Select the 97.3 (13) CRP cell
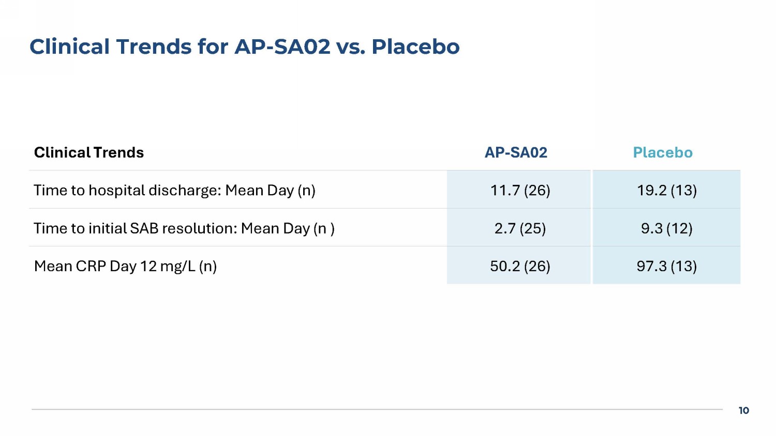776x436 pixels. (667, 266)
